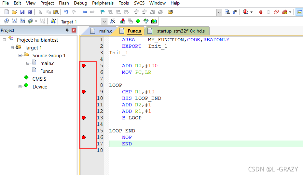Select the CMSIS component in the project tree
The image size is (303, 175).
tap(39, 79)
